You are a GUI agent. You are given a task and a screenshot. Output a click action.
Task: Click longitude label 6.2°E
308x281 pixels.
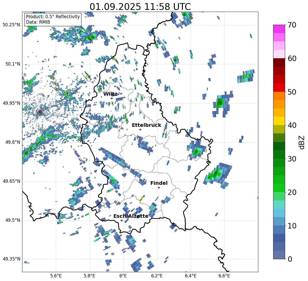coord(157,276)
